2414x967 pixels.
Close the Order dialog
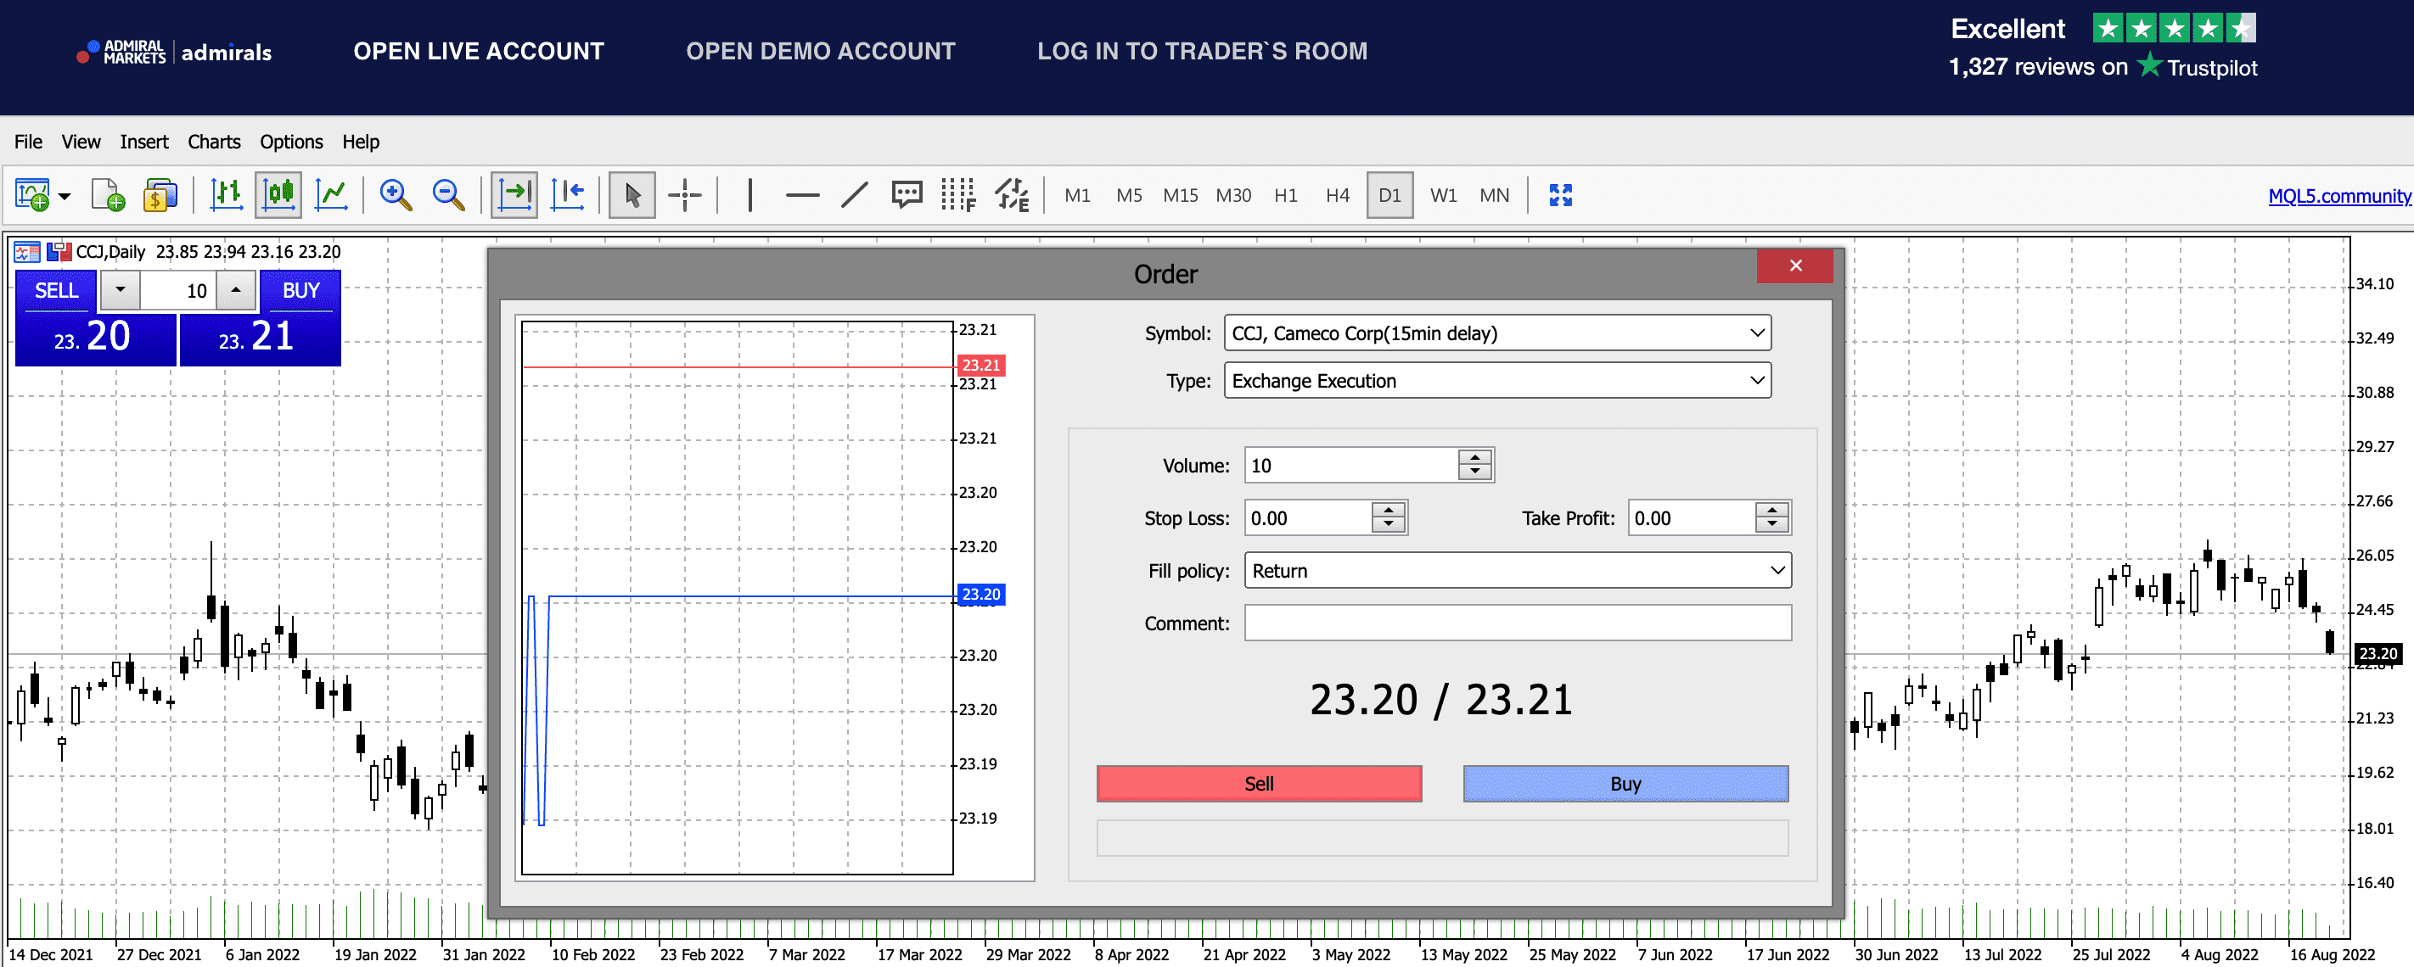[x=1794, y=266]
